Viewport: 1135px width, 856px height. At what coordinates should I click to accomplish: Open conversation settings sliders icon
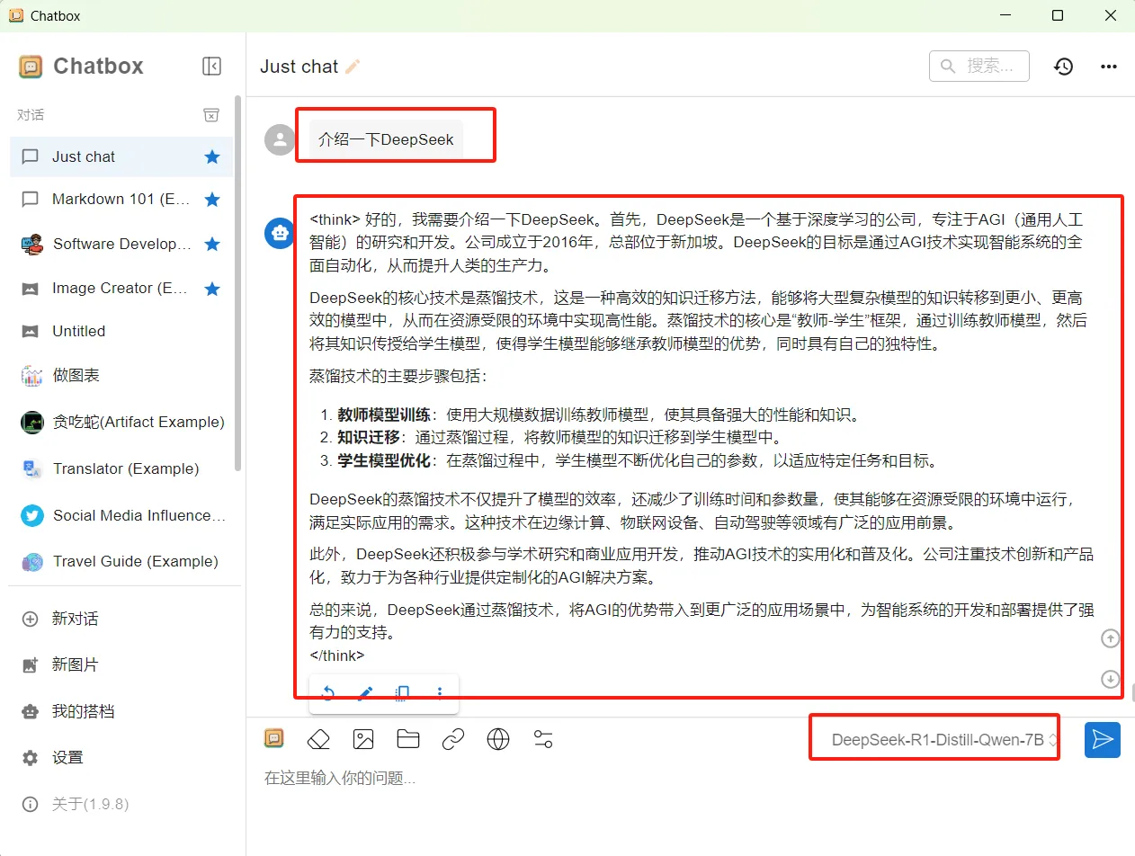[x=543, y=739]
